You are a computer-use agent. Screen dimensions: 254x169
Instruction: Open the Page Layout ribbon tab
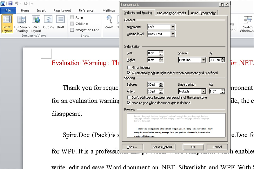(x=62, y=10)
